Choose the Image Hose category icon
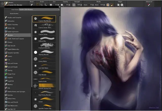162x111 pixels. pyautogui.click(x=6, y=74)
